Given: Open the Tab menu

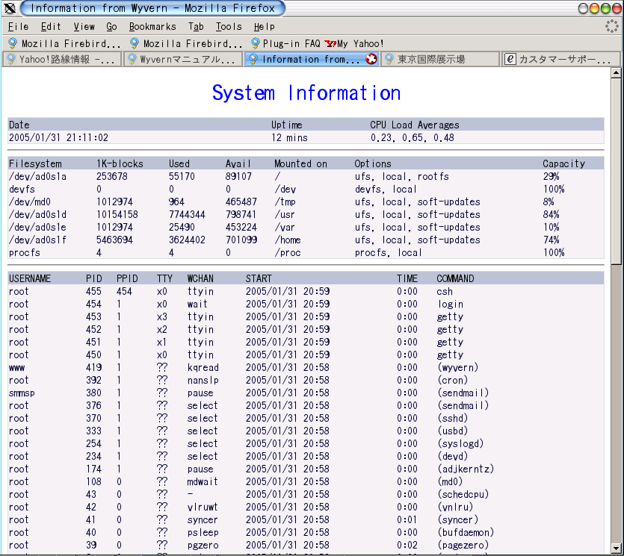Looking at the screenshot, I should pos(196,27).
